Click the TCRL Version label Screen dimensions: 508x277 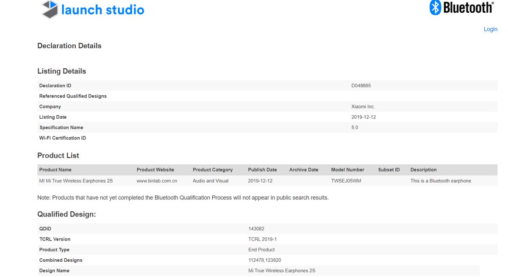(55, 239)
